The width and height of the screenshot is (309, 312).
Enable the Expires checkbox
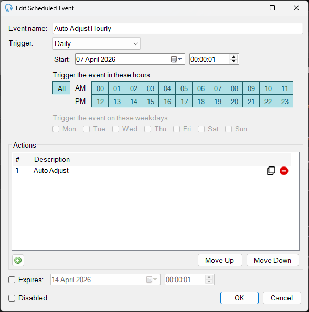[x=12, y=280]
